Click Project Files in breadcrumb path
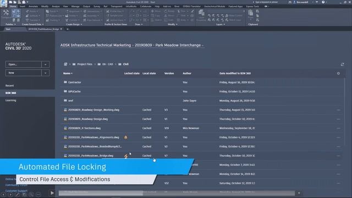The width and height of the screenshot is (352, 198). pos(85,64)
